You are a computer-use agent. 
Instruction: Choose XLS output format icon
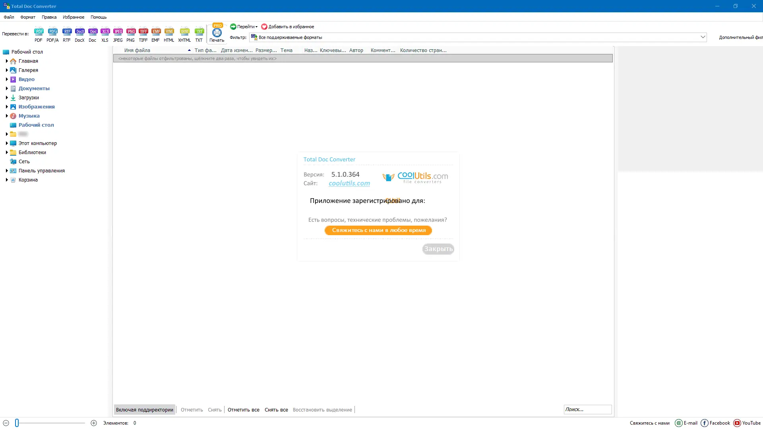tap(105, 32)
